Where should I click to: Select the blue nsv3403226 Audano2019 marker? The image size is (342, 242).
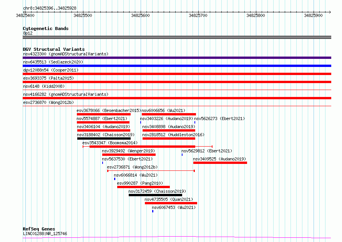click(x=141, y=122)
